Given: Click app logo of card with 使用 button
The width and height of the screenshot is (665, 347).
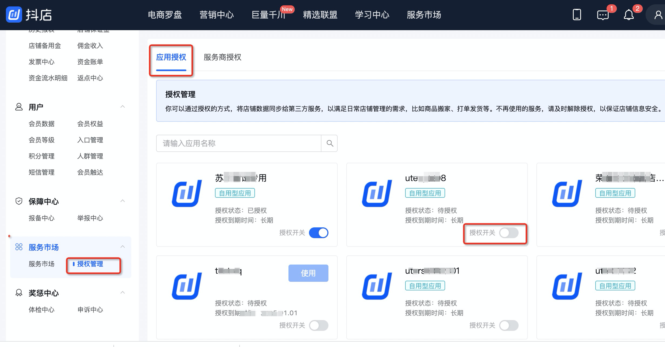Looking at the screenshot, I should (x=187, y=286).
